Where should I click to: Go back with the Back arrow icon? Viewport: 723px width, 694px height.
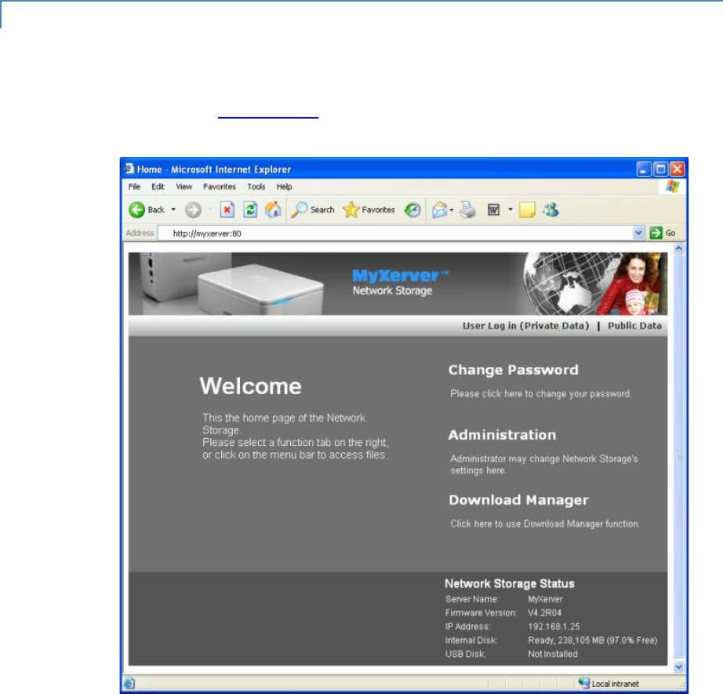[136, 210]
